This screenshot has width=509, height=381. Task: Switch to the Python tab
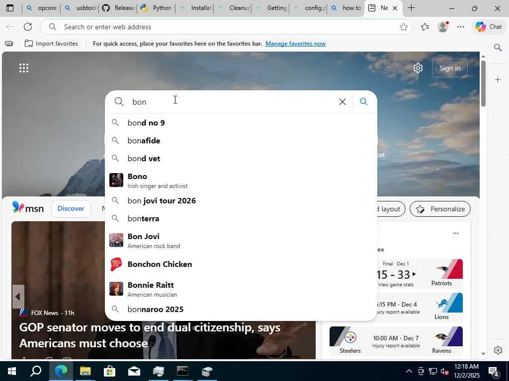coord(156,8)
